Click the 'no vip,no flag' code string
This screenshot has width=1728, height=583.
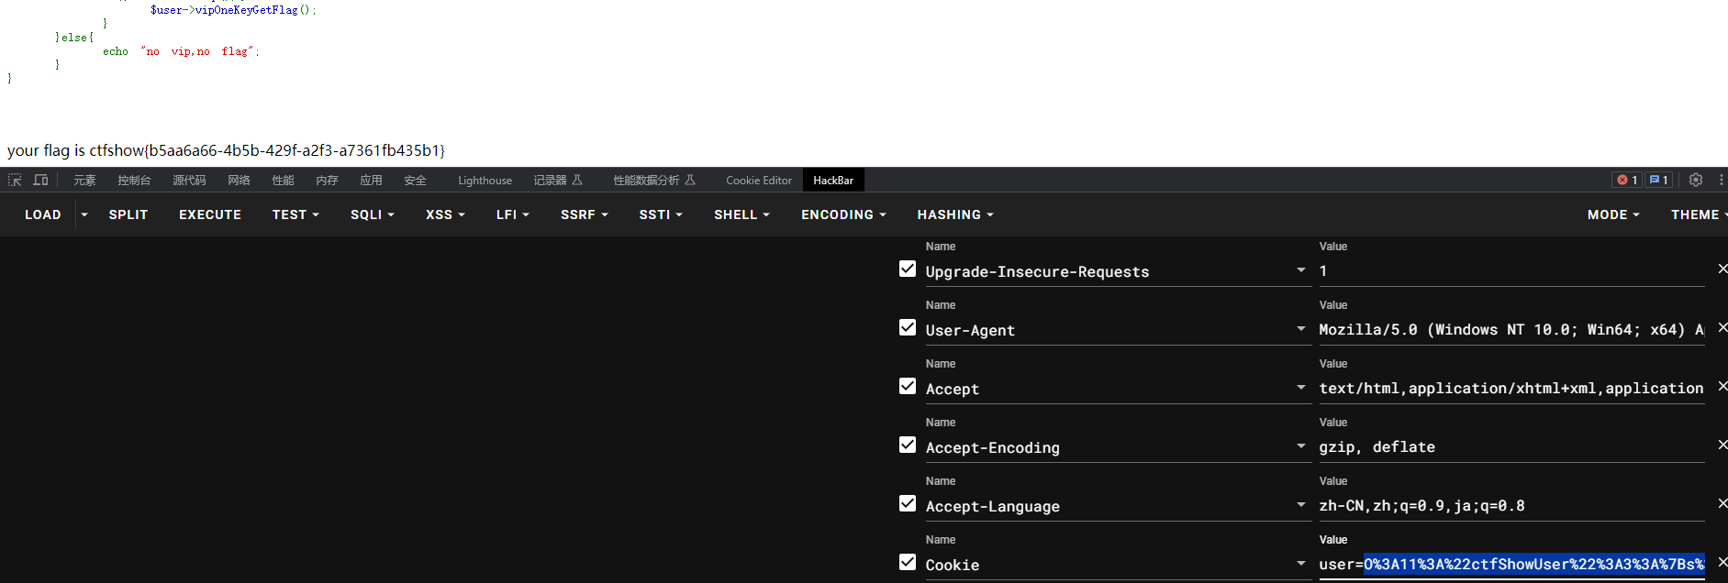pyautogui.click(x=197, y=51)
